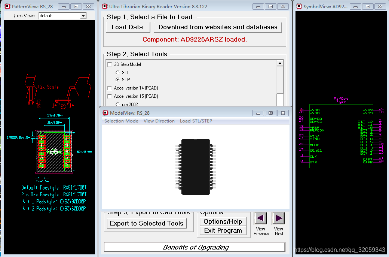
Task: Click the REFCOM pin label in SymbolView
Action: [317, 130]
